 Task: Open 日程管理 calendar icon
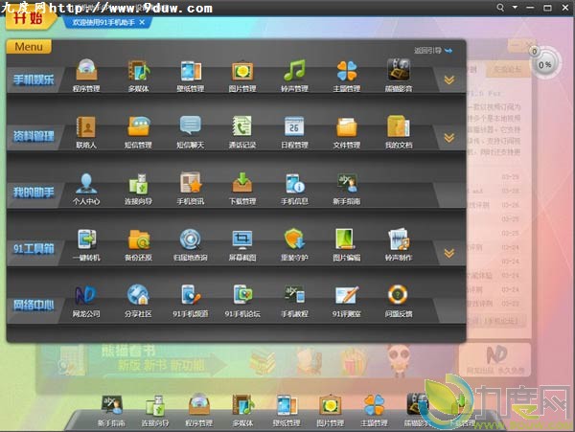[294, 132]
